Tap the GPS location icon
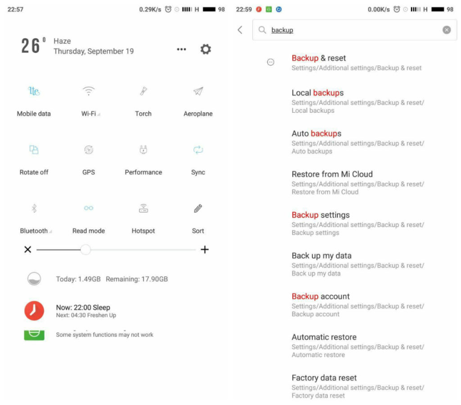461x405 pixels. point(89,150)
